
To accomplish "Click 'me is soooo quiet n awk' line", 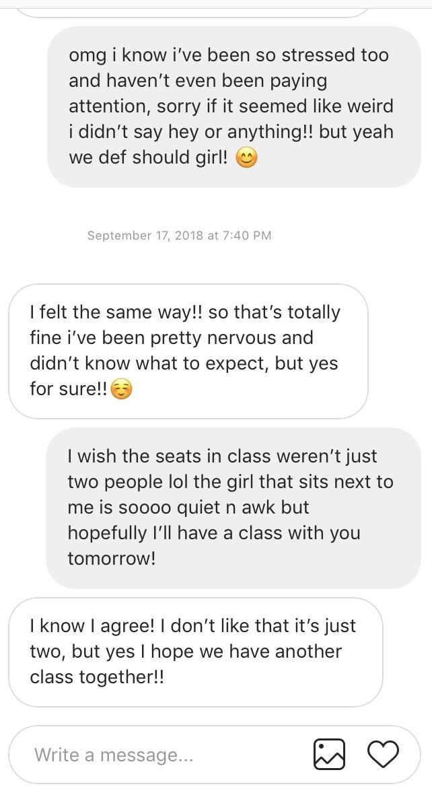I will [188, 507].
